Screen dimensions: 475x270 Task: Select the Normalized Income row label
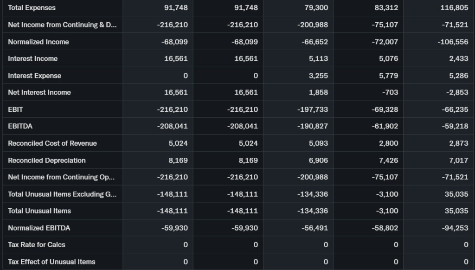pos(39,42)
